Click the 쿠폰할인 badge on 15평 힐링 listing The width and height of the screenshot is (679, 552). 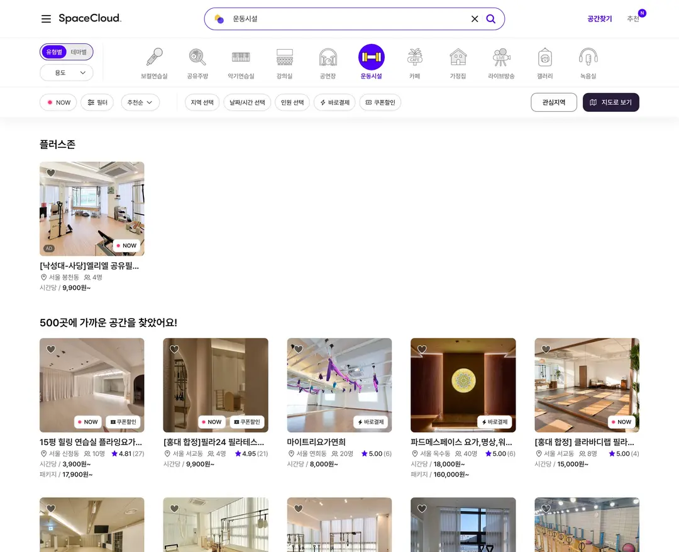[123, 422]
